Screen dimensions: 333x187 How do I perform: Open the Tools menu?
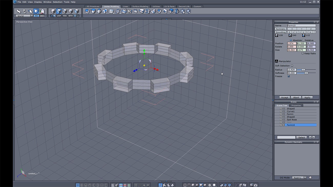click(x=67, y=2)
